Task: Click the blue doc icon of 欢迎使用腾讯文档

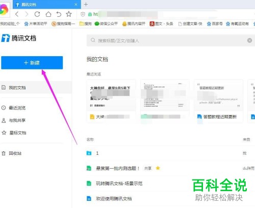Action: point(89,199)
